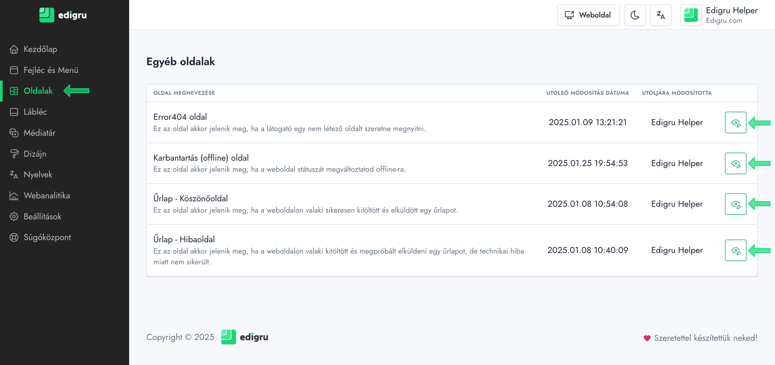Preview the Karbantartás (offline) oldal
775x365 pixels.
pos(735,163)
